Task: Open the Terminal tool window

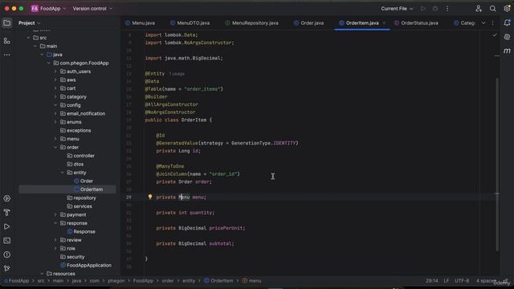Action: [7, 241]
